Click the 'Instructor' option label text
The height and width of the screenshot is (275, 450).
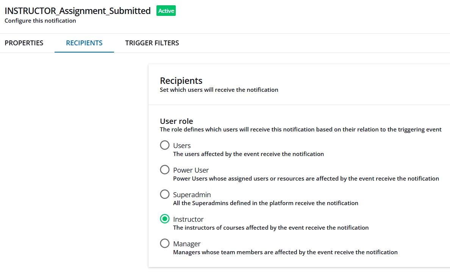coord(188,219)
